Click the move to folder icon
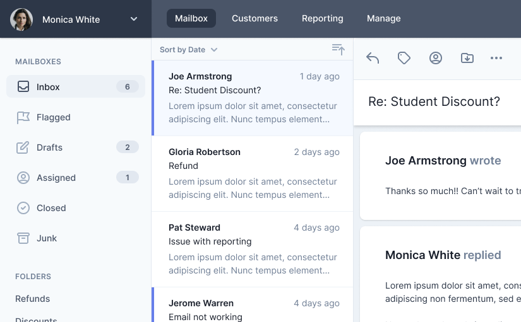 point(467,58)
